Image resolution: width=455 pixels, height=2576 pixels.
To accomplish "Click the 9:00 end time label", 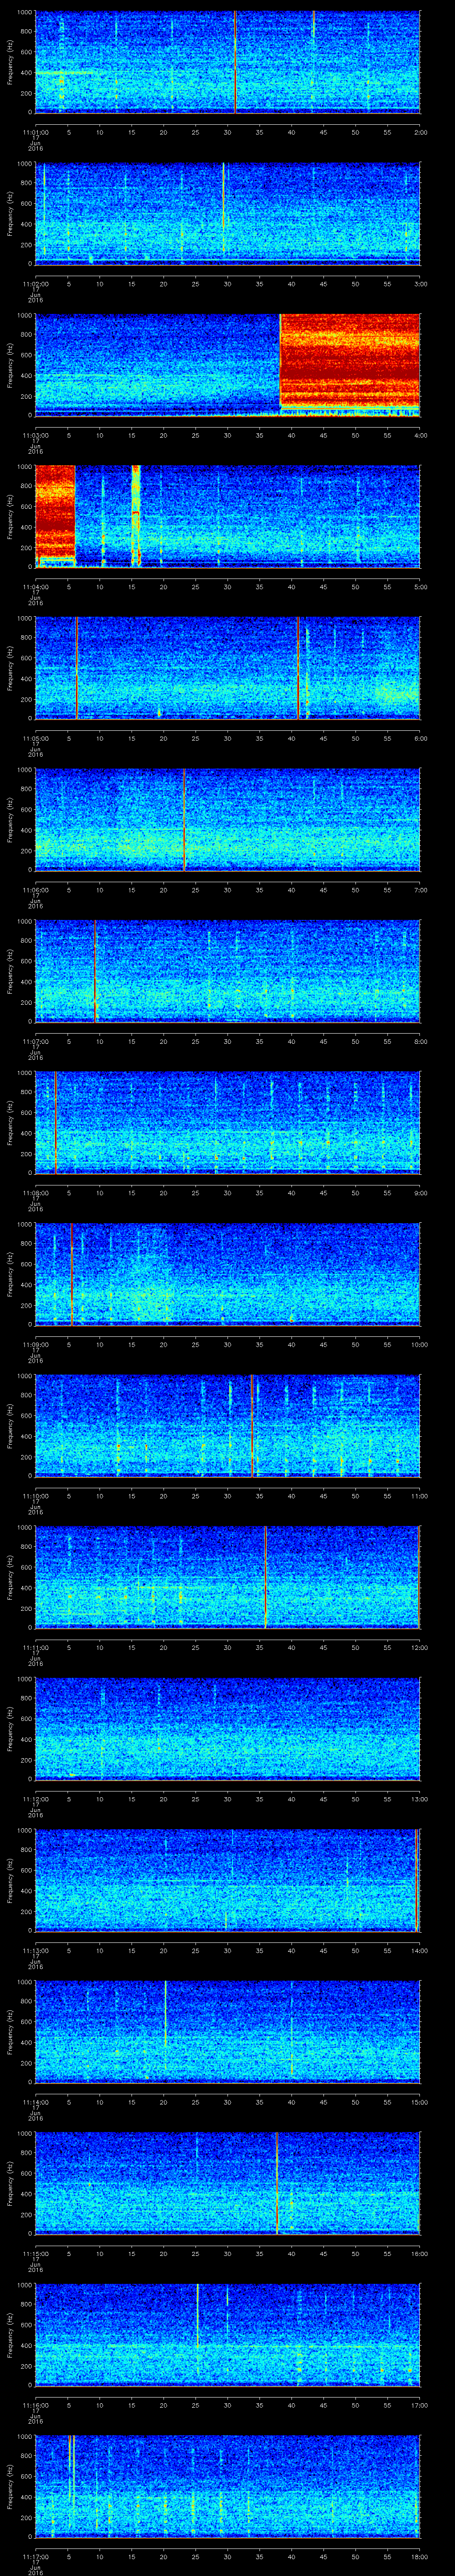I will pyautogui.click(x=420, y=1193).
